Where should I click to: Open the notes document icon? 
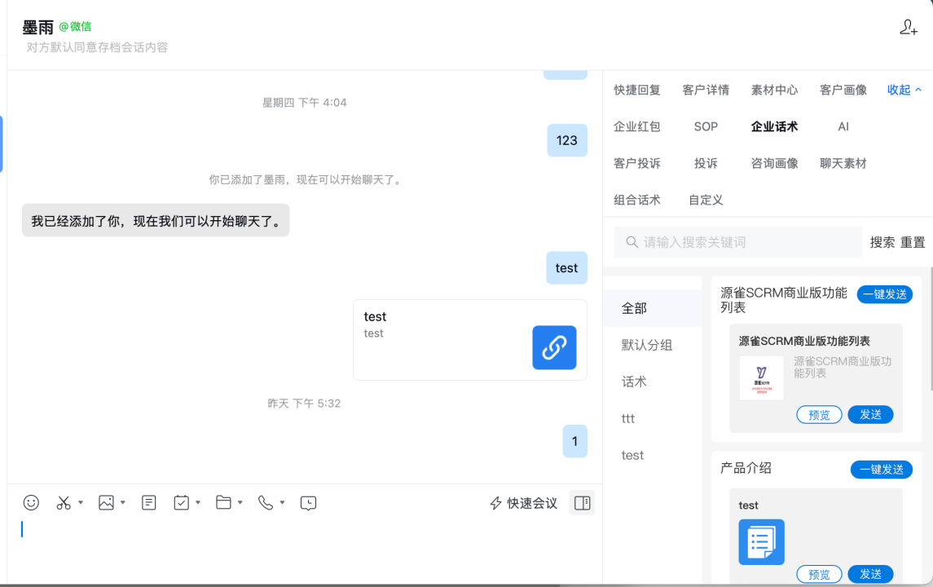148,502
